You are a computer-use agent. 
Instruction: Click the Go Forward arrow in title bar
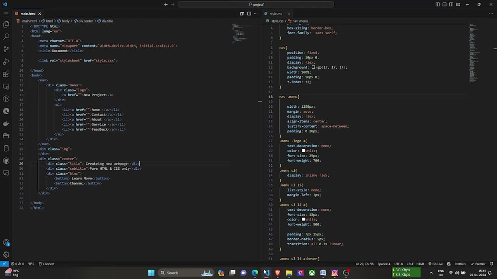[173, 5]
